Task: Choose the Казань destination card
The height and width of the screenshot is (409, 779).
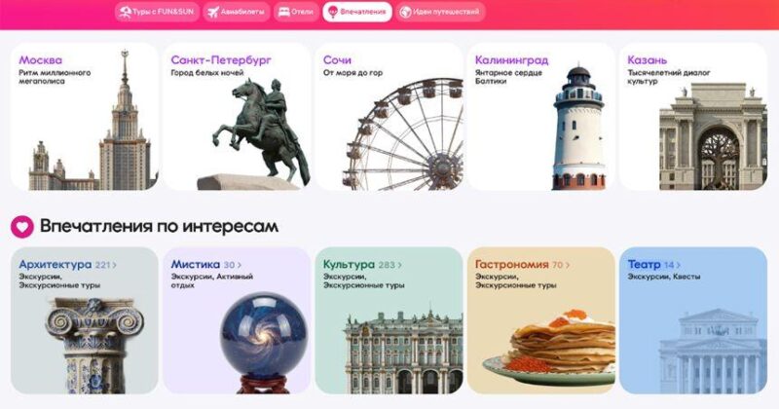Action: pos(693,116)
